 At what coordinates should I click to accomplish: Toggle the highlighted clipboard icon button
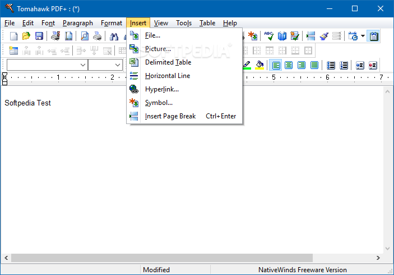tap(373, 36)
